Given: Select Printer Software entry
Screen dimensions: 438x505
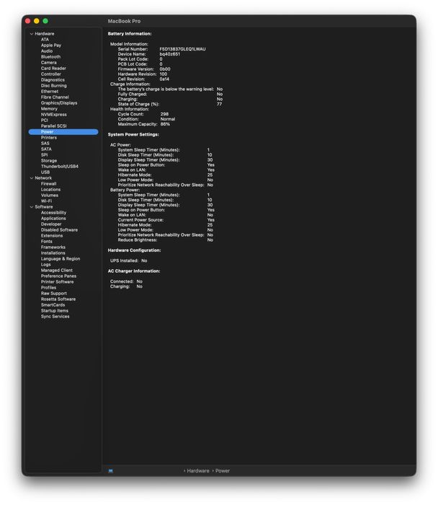Looking at the screenshot, I should (57, 282).
